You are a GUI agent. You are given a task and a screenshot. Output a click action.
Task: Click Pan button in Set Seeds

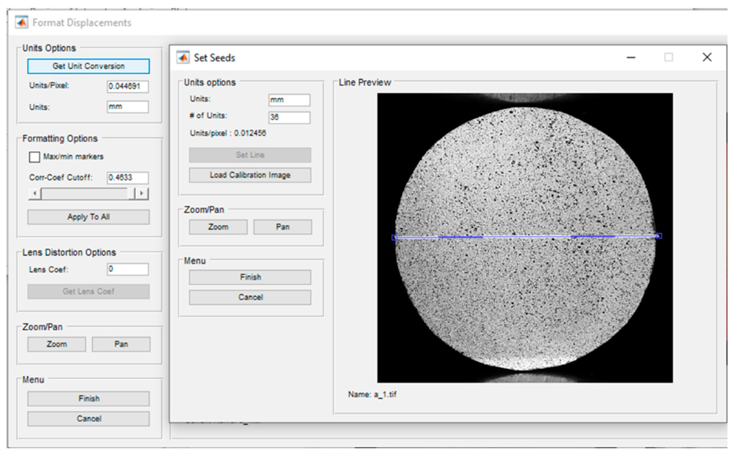[283, 227]
